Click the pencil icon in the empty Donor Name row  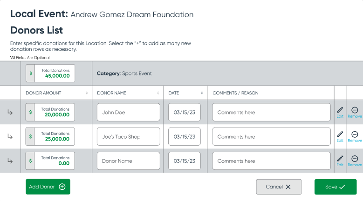[340, 160]
